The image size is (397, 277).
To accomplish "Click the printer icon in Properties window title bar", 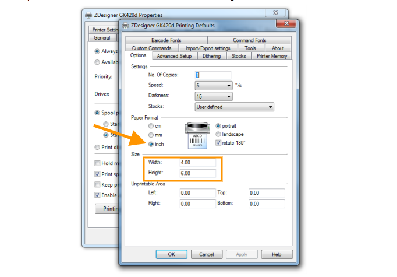I will coord(88,15).
